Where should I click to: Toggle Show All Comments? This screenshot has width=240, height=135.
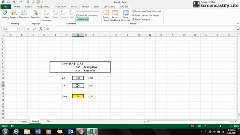pyautogui.click(x=87, y=15)
